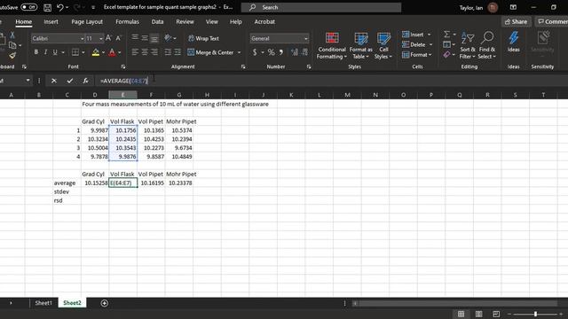Image resolution: width=568 pixels, height=319 pixels.
Task: Click the Bottom Align icon
Action: [154, 38]
